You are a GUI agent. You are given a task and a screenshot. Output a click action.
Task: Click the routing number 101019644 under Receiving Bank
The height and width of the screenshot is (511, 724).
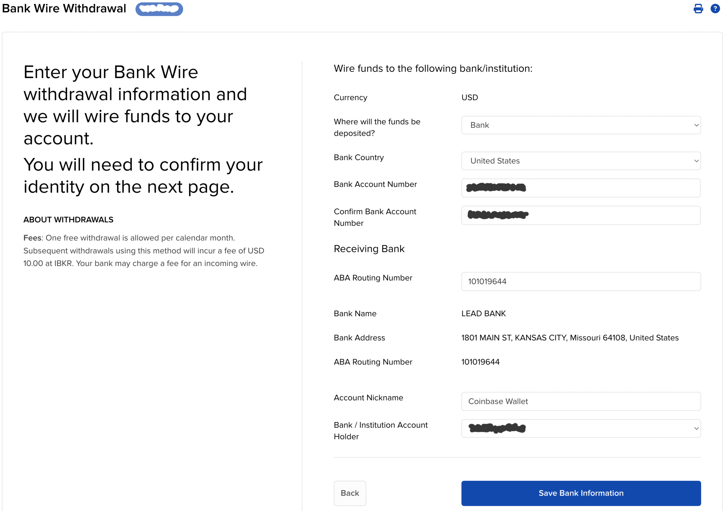pos(480,362)
